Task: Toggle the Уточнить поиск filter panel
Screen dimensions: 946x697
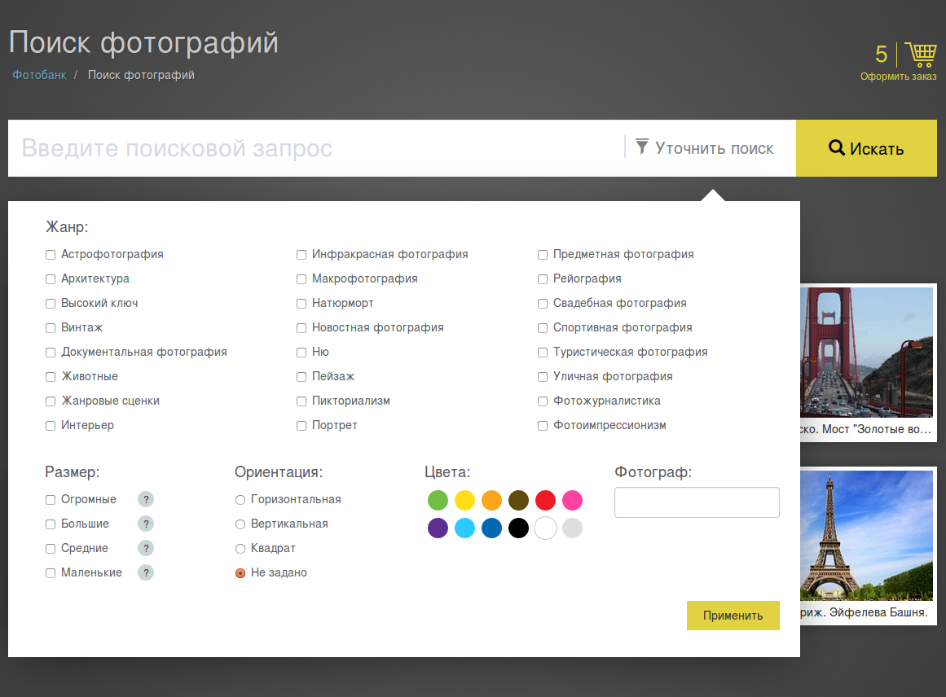Action: click(x=705, y=148)
